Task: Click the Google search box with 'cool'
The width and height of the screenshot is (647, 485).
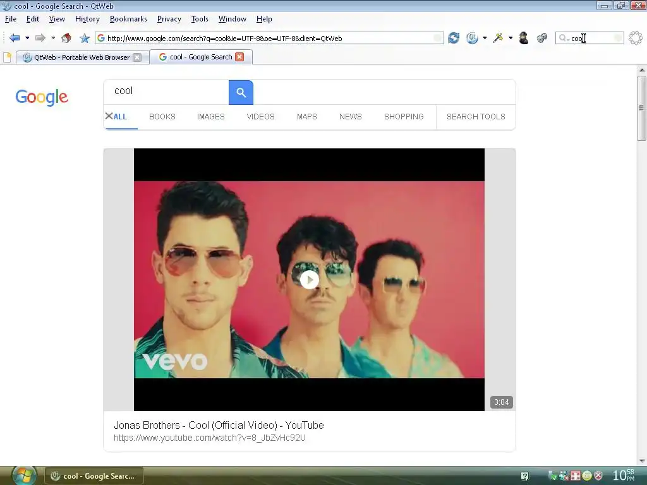Action: click(166, 91)
